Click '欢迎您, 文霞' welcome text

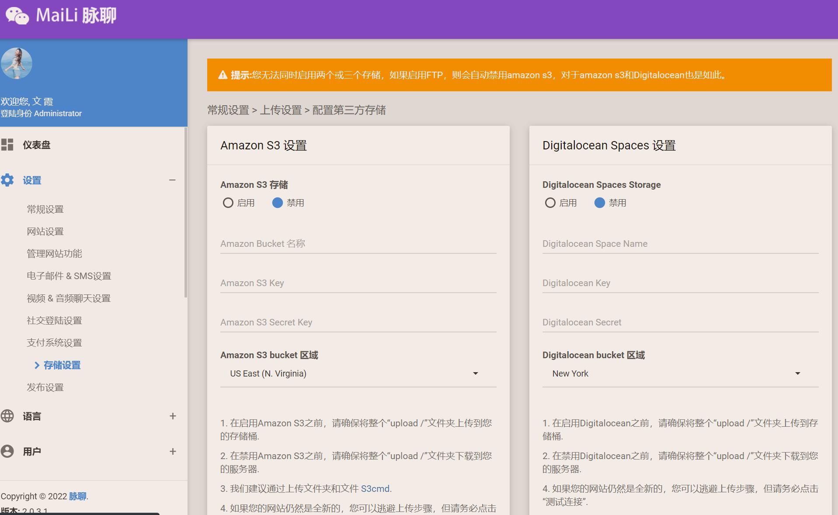click(x=27, y=102)
